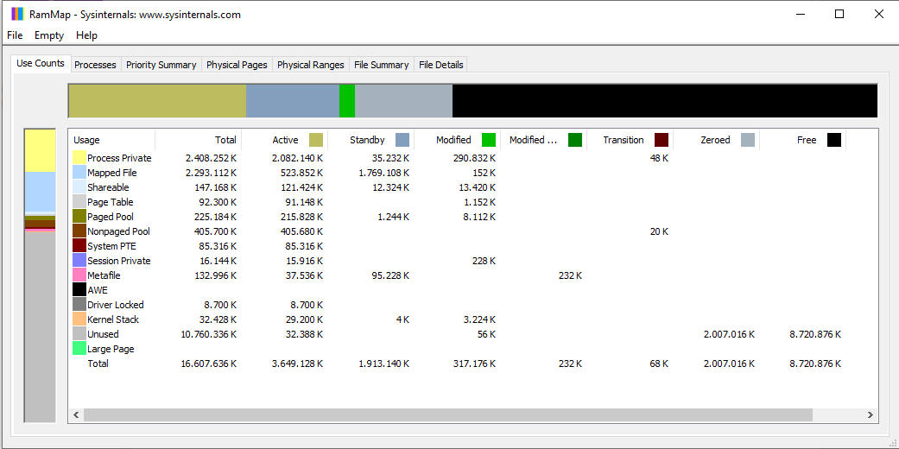Click the blue-grey Standby segment of memory bar

(x=293, y=101)
